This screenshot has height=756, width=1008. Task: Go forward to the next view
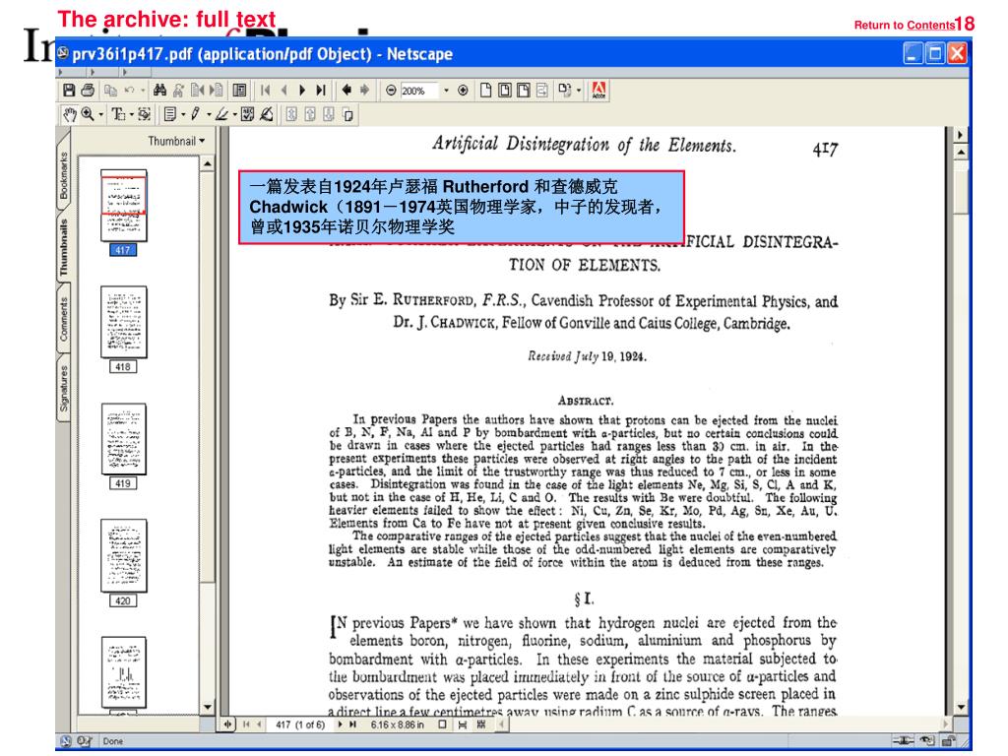tap(364, 91)
